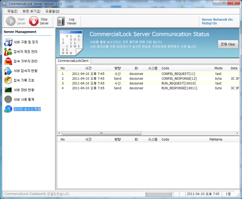Click lower table 시간 column header
Viewport: 242px width, 199px height.
(88, 140)
